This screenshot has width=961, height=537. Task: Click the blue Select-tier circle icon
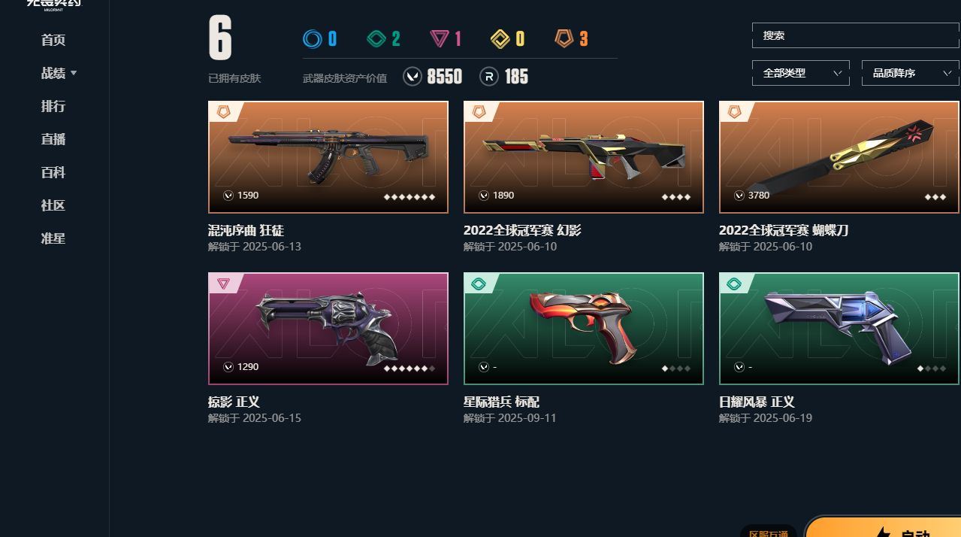pos(312,38)
